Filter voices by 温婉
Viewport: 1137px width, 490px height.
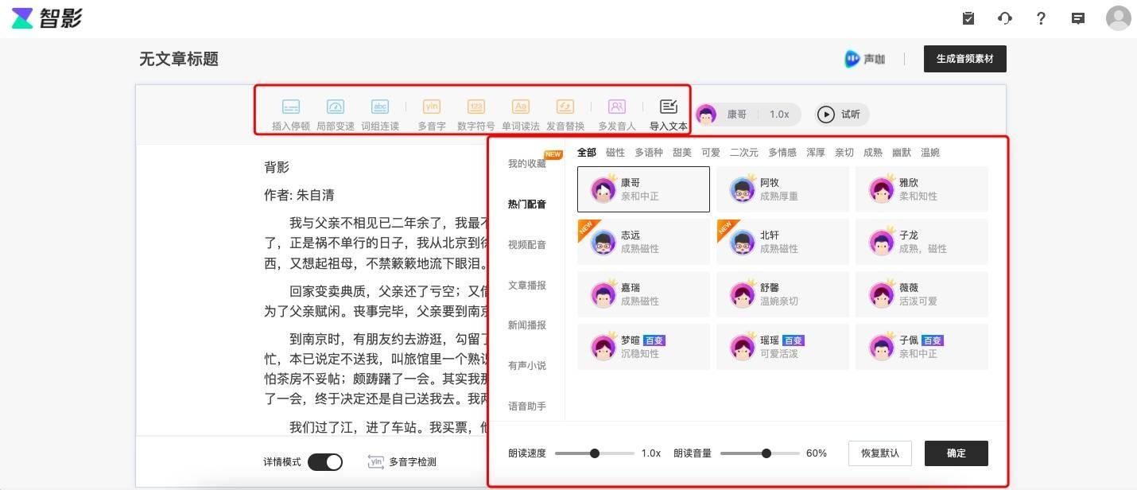coord(930,153)
